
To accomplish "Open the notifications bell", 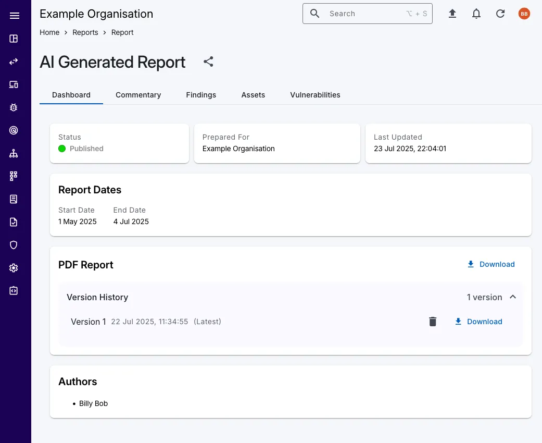I will click(476, 14).
